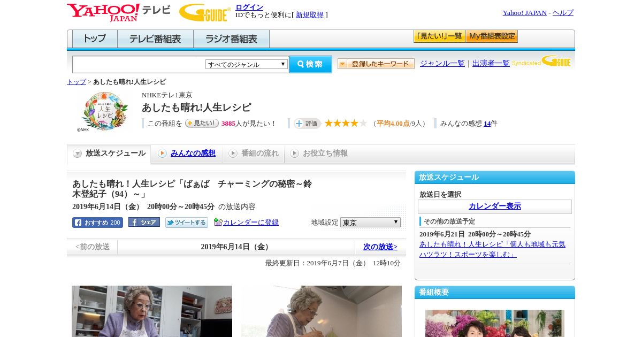
Task: Open My番組表設定
Action: pyautogui.click(x=492, y=36)
